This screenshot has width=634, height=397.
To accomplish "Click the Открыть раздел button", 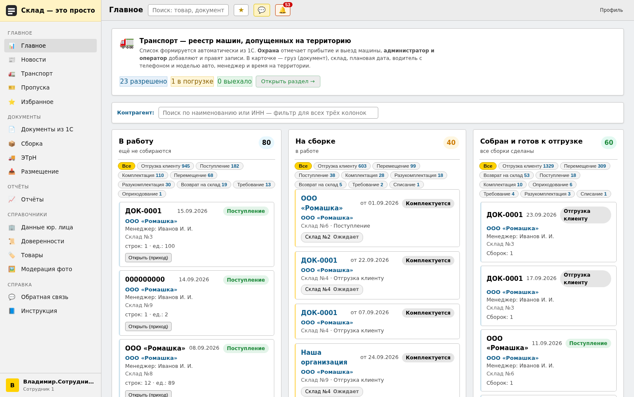I will pos(288,82).
